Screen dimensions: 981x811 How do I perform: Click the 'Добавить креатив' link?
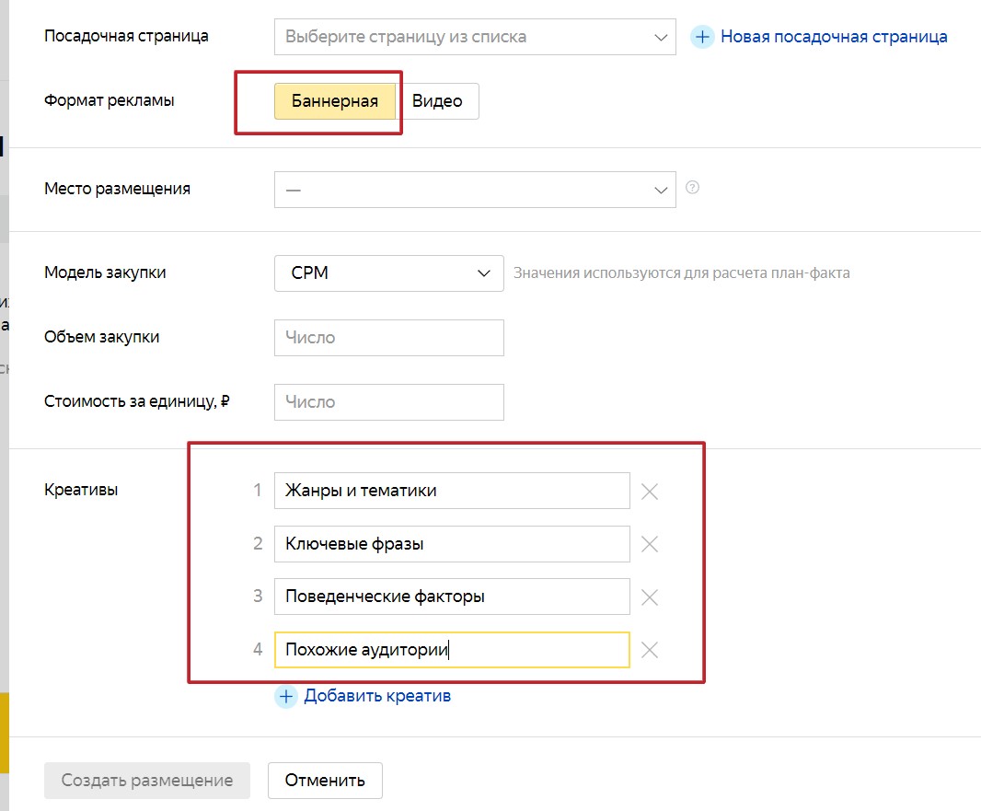coord(377,696)
